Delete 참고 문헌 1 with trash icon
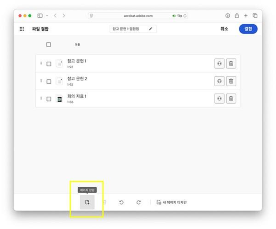276x229 pixels. pyautogui.click(x=231, y=63)
